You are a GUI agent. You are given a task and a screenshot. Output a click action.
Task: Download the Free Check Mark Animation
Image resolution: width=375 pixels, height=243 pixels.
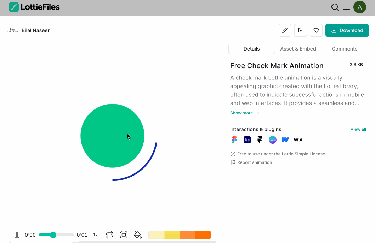tap(347, 30)
